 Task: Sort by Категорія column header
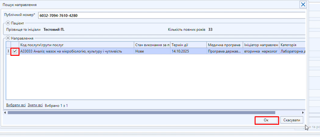pos(292,45)
